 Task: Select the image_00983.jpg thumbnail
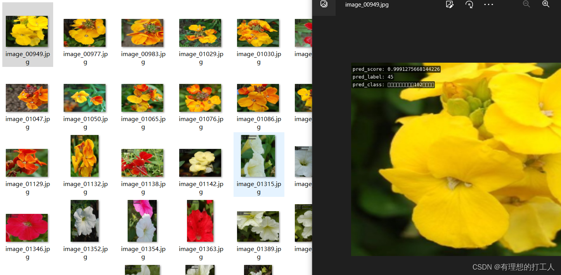click(142, 33)
